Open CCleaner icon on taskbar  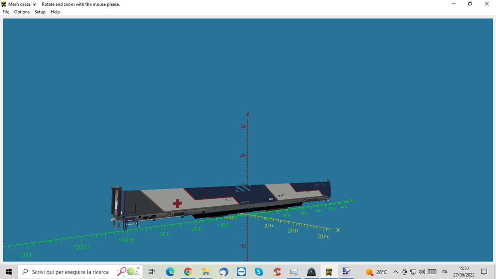[x=277, y=272]
